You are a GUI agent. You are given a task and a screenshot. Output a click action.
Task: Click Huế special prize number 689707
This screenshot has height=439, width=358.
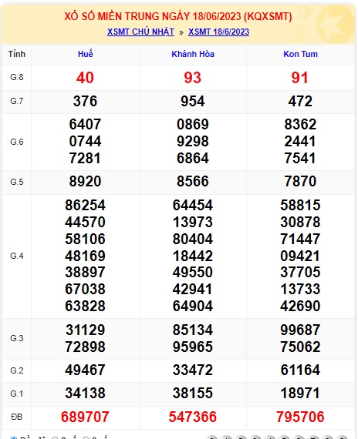85,417
